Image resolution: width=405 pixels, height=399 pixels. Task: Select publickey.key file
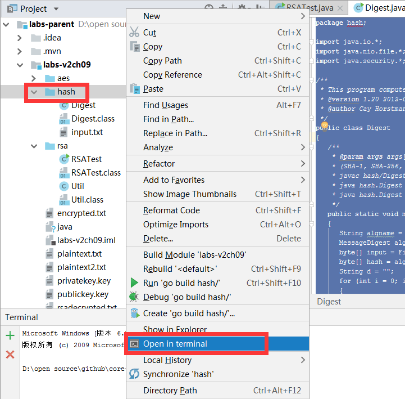click(x=83, y=294)
